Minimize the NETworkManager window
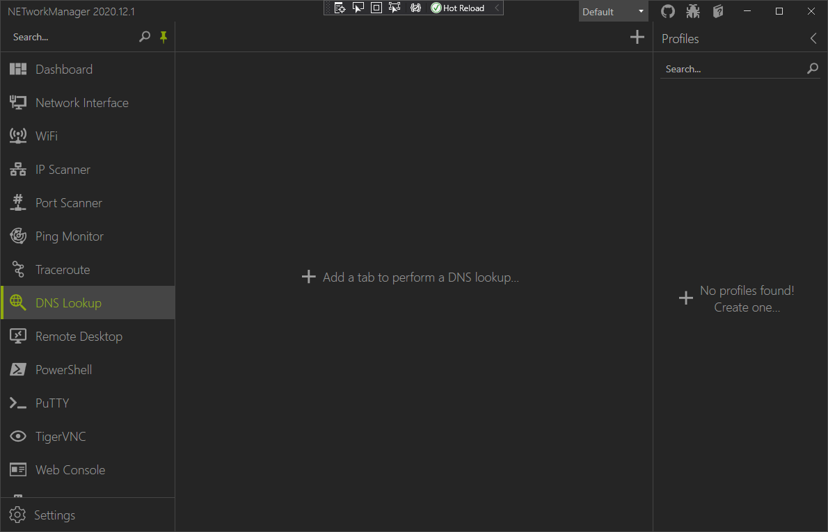Viewport: 828px width, 532px height. [747, 11]
